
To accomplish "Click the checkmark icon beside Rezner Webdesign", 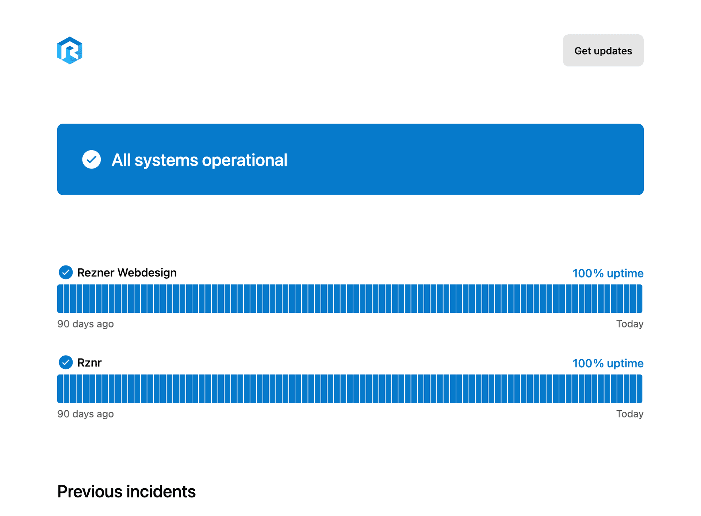I will point(66,272).
